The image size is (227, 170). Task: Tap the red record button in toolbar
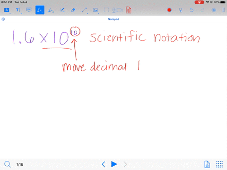(x=169, y=10)
